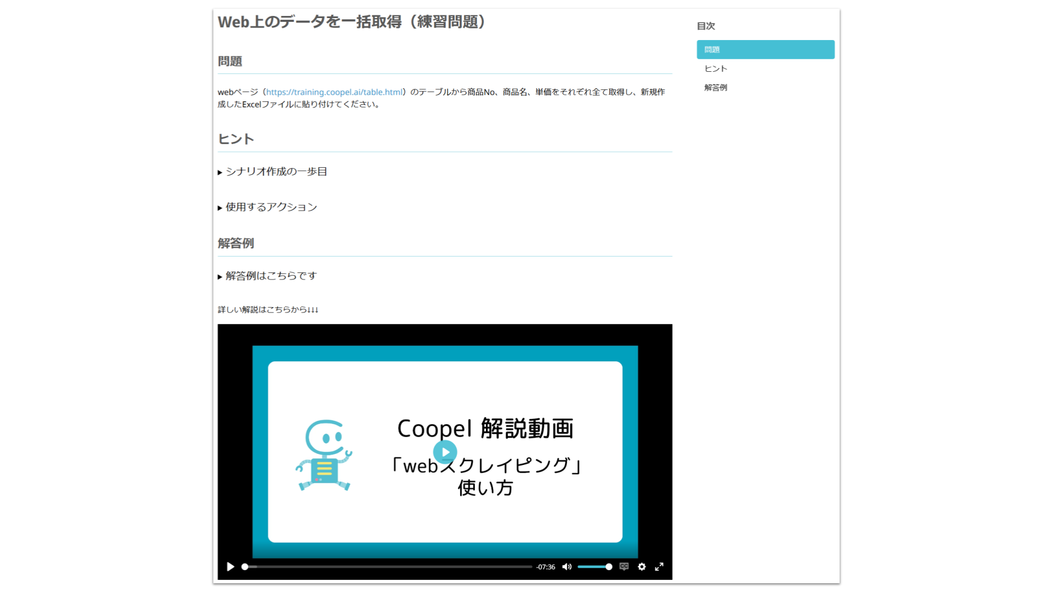Select 問題 in the table of contents
The image size is (1053, 592).
point(766,49)
